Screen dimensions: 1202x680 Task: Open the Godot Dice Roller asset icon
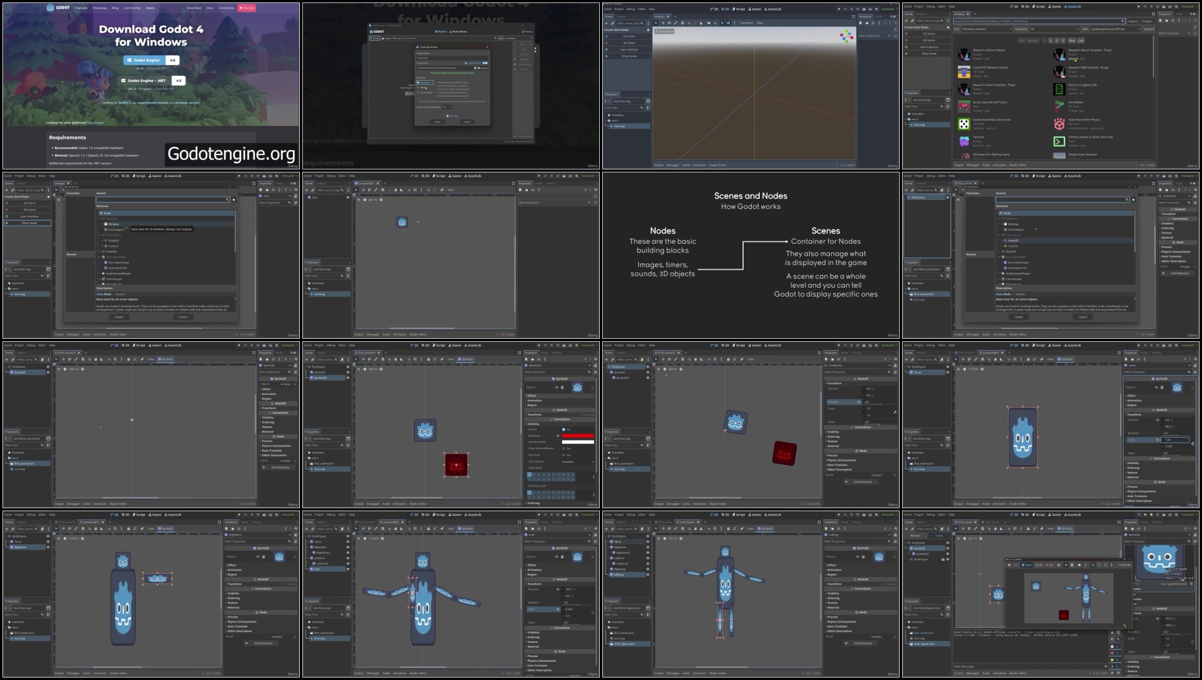(x=964, y=124)
